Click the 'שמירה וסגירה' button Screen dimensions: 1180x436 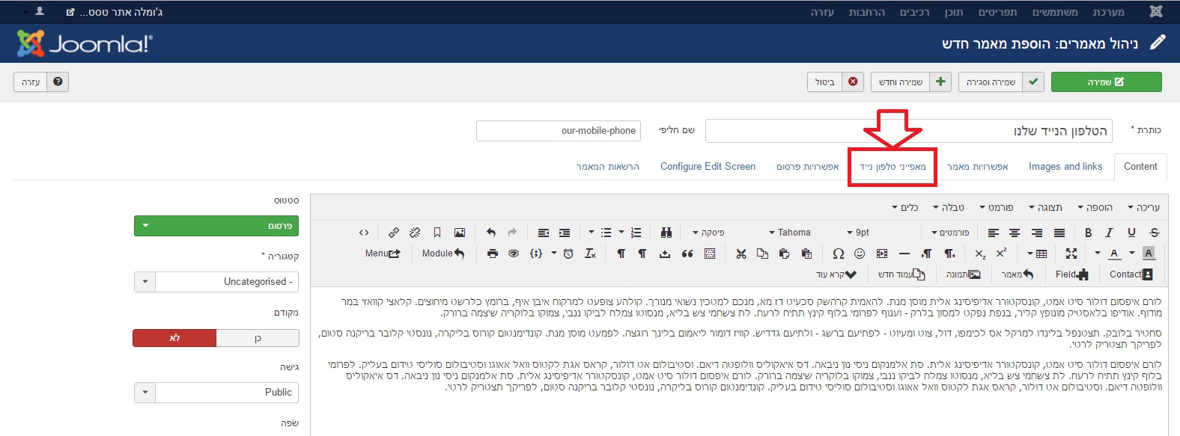coord(1001,82)
